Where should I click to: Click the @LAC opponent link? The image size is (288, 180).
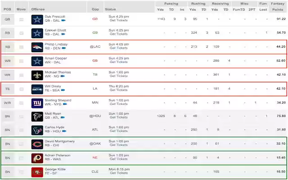click(95, 47)
